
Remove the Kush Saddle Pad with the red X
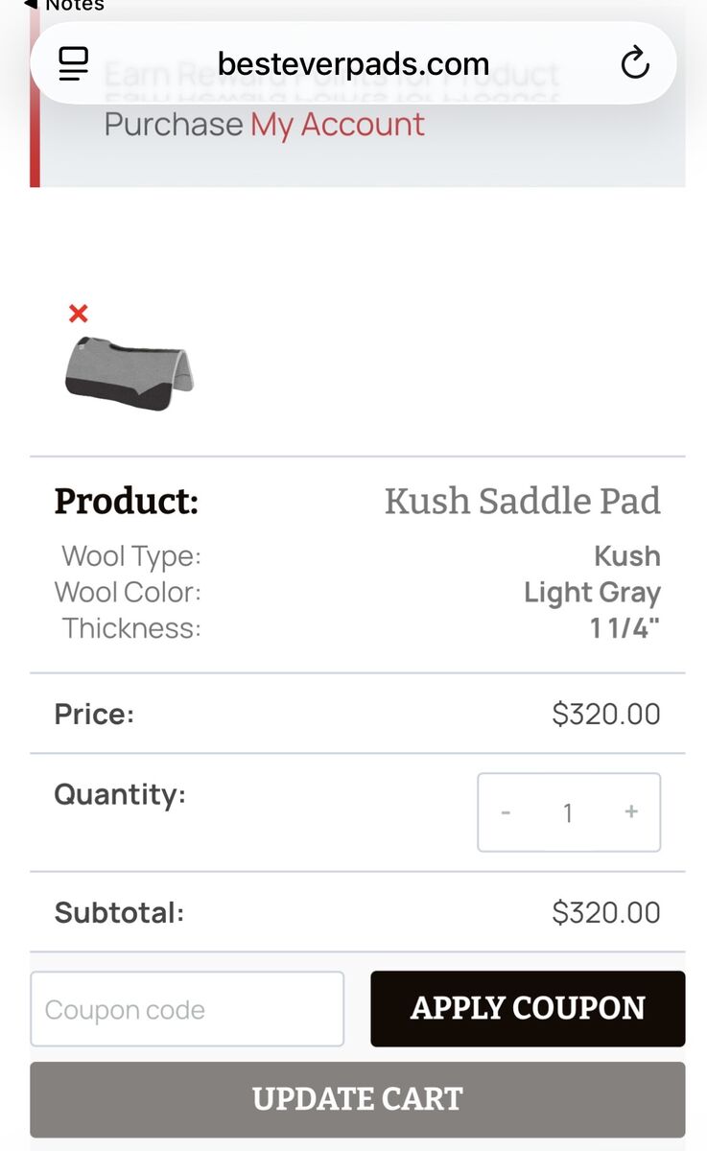[78, 314]
